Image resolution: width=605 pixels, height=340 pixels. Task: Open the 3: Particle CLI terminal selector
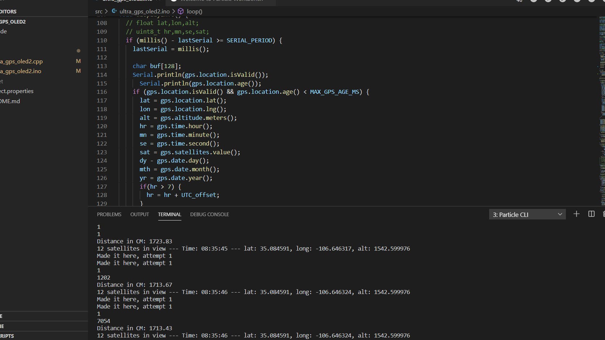click(527, 214)
